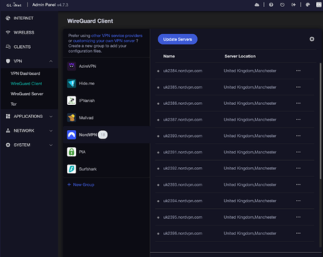Viewport: 323px width, 257px height.
Task: Click the Applications grid sidebar icon
Action: pos(8,117)
